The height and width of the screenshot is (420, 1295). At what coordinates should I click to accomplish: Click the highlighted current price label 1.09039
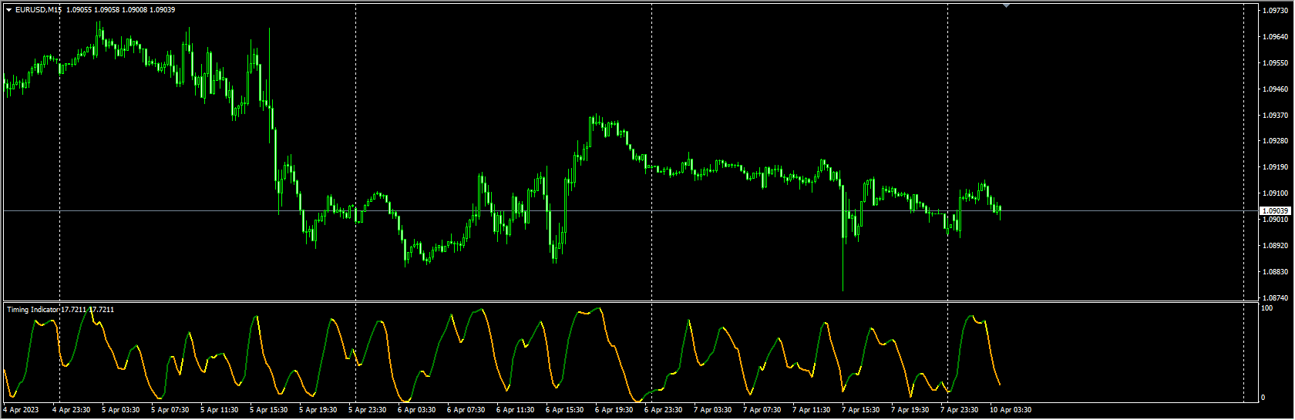(x=1275, y=210)
